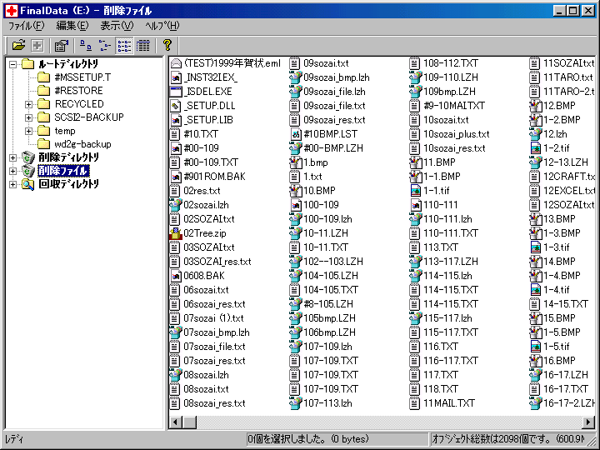Expand the RECYCLED folder node
600x450 pixels.
(28, 104)
